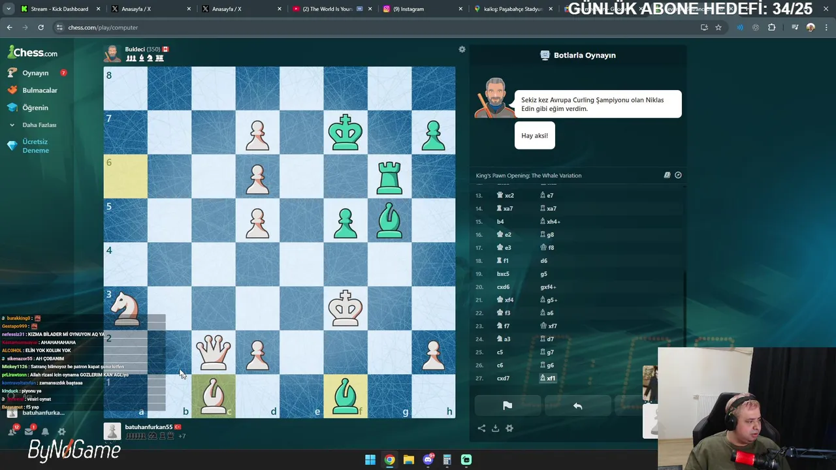
Task: Click the browser back arrow
Action: pyautogui.click(x=9, y=27)
